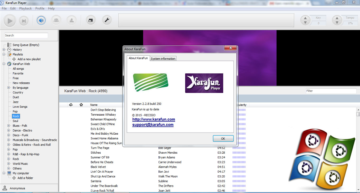Expand the R&B - Rap & Hip-Hop node
360x193 pixels.
pyautogui.click(x=9, y=154)
